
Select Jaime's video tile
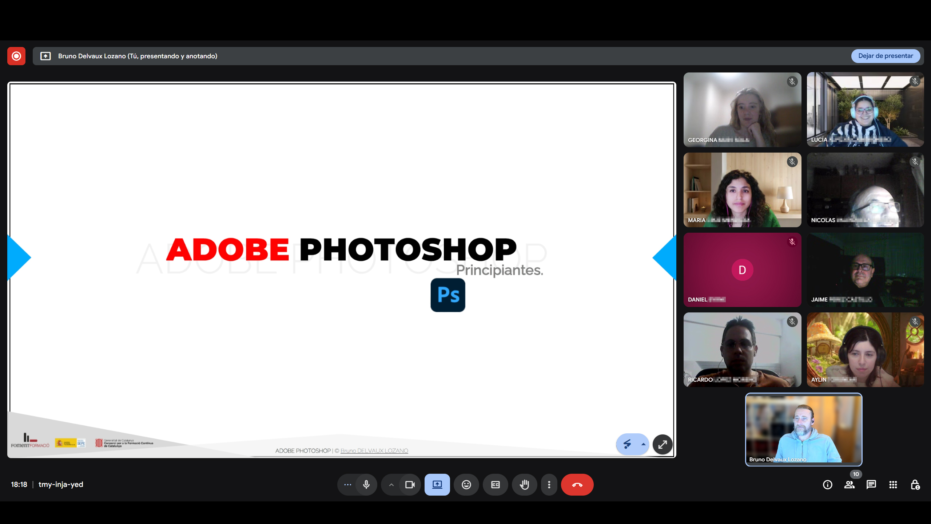(866, 270)
